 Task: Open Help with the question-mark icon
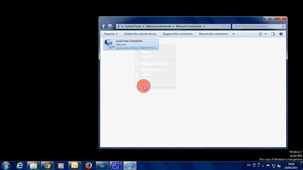click(281, 34)
